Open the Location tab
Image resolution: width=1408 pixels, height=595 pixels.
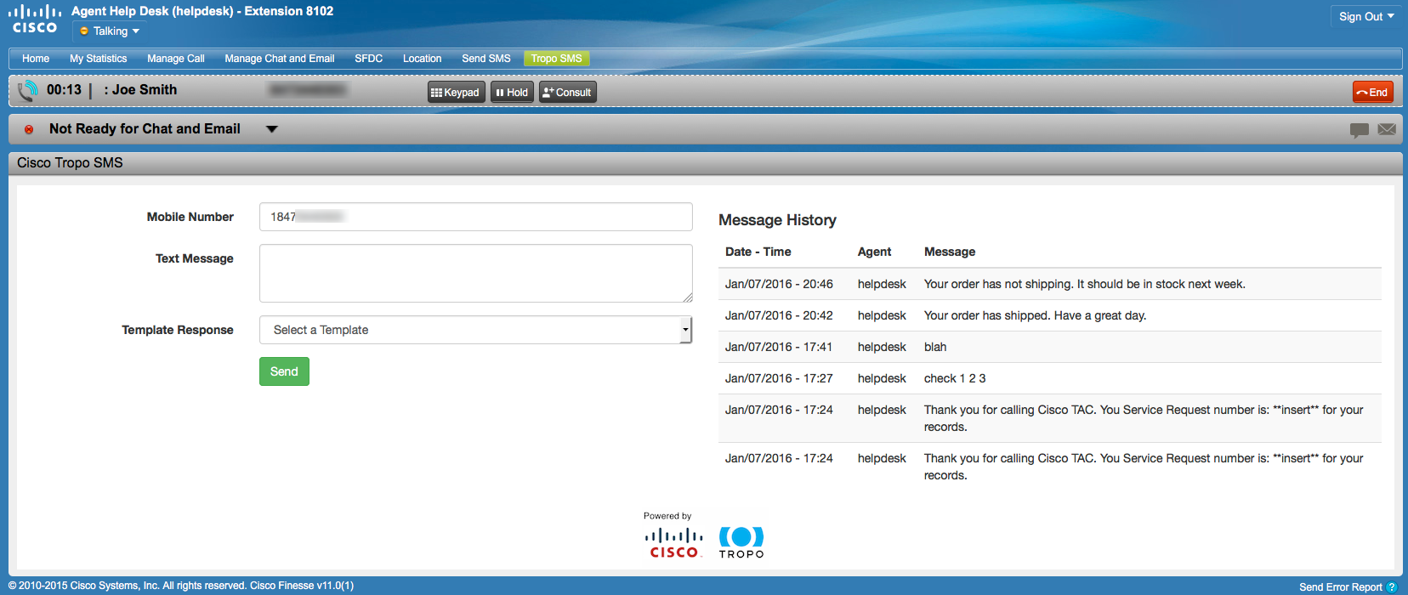[x=423, y=59]
